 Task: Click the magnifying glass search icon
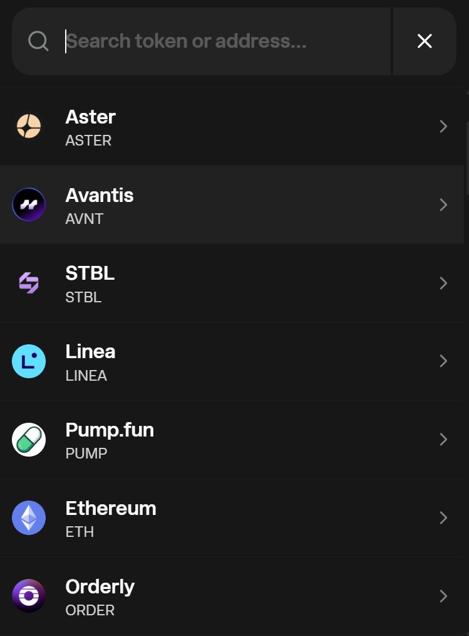coord(38,41)
